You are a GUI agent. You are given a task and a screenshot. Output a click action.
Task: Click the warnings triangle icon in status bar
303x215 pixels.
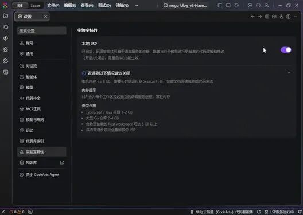click(x=21, y=212)
